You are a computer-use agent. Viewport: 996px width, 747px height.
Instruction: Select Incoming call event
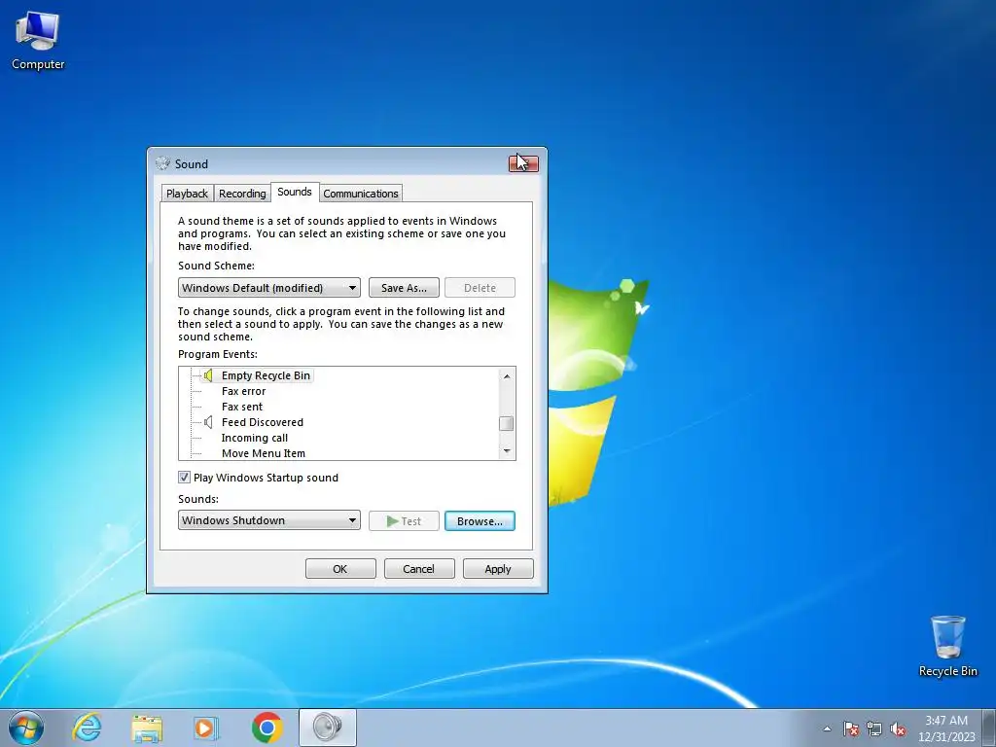pos(254,438)
